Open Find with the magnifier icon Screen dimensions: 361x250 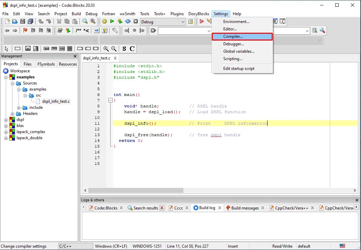tap(85, 21)
